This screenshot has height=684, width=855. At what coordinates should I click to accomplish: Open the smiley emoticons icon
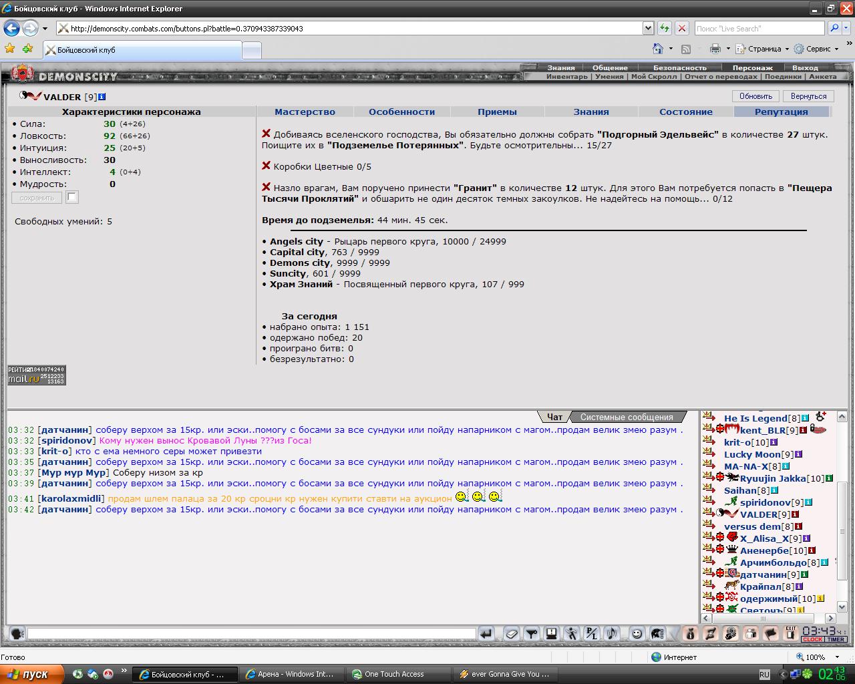pos(637,634)
